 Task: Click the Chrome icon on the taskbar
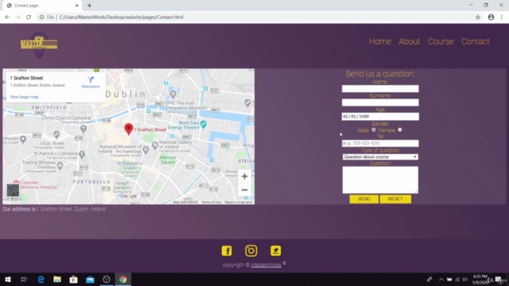point(122,279)
